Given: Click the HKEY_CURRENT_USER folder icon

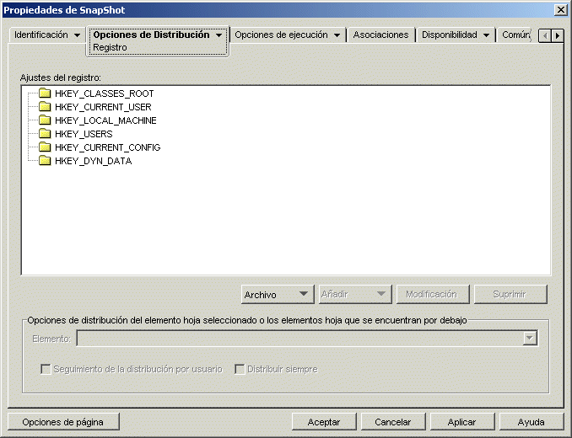Looking at the screenshot, I should pos(45,107).
